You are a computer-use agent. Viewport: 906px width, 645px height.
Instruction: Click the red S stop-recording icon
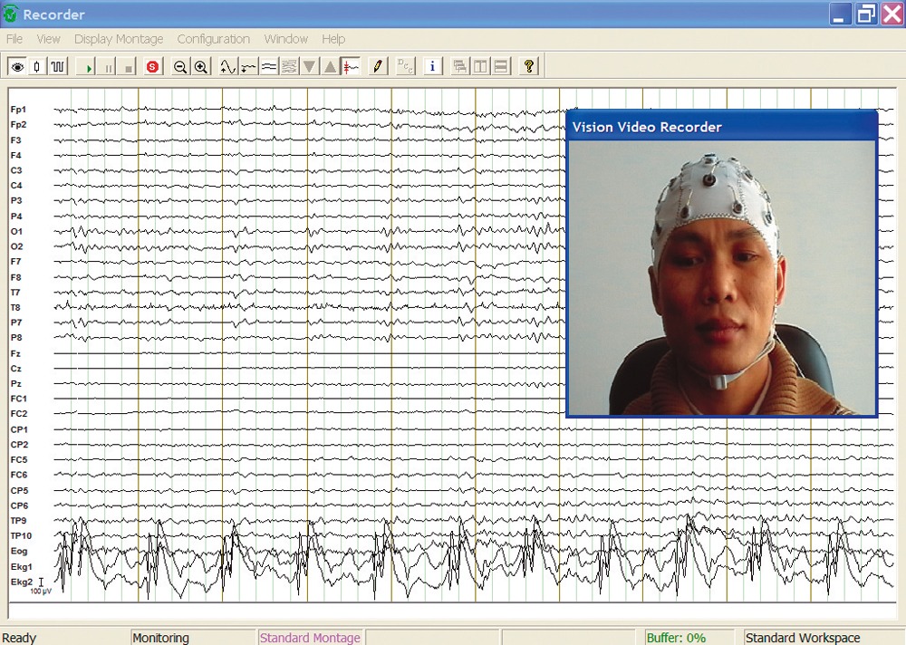152,66
